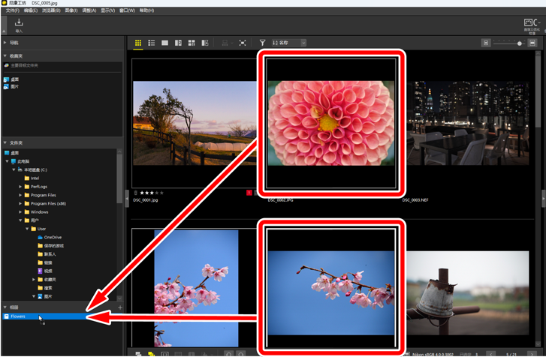Screen dimensions: 546x357
Task: Expand the Program Files (x86) folder arrow
Action: point(20,203)
